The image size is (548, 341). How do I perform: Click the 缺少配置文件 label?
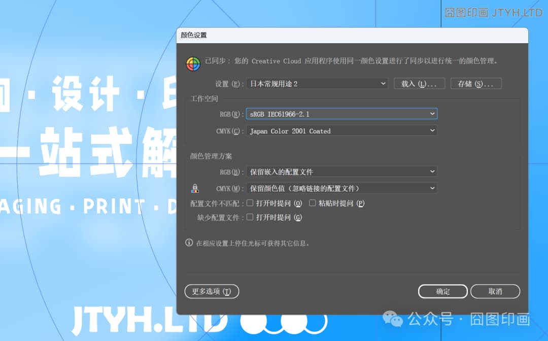click(x=218, y=218)
